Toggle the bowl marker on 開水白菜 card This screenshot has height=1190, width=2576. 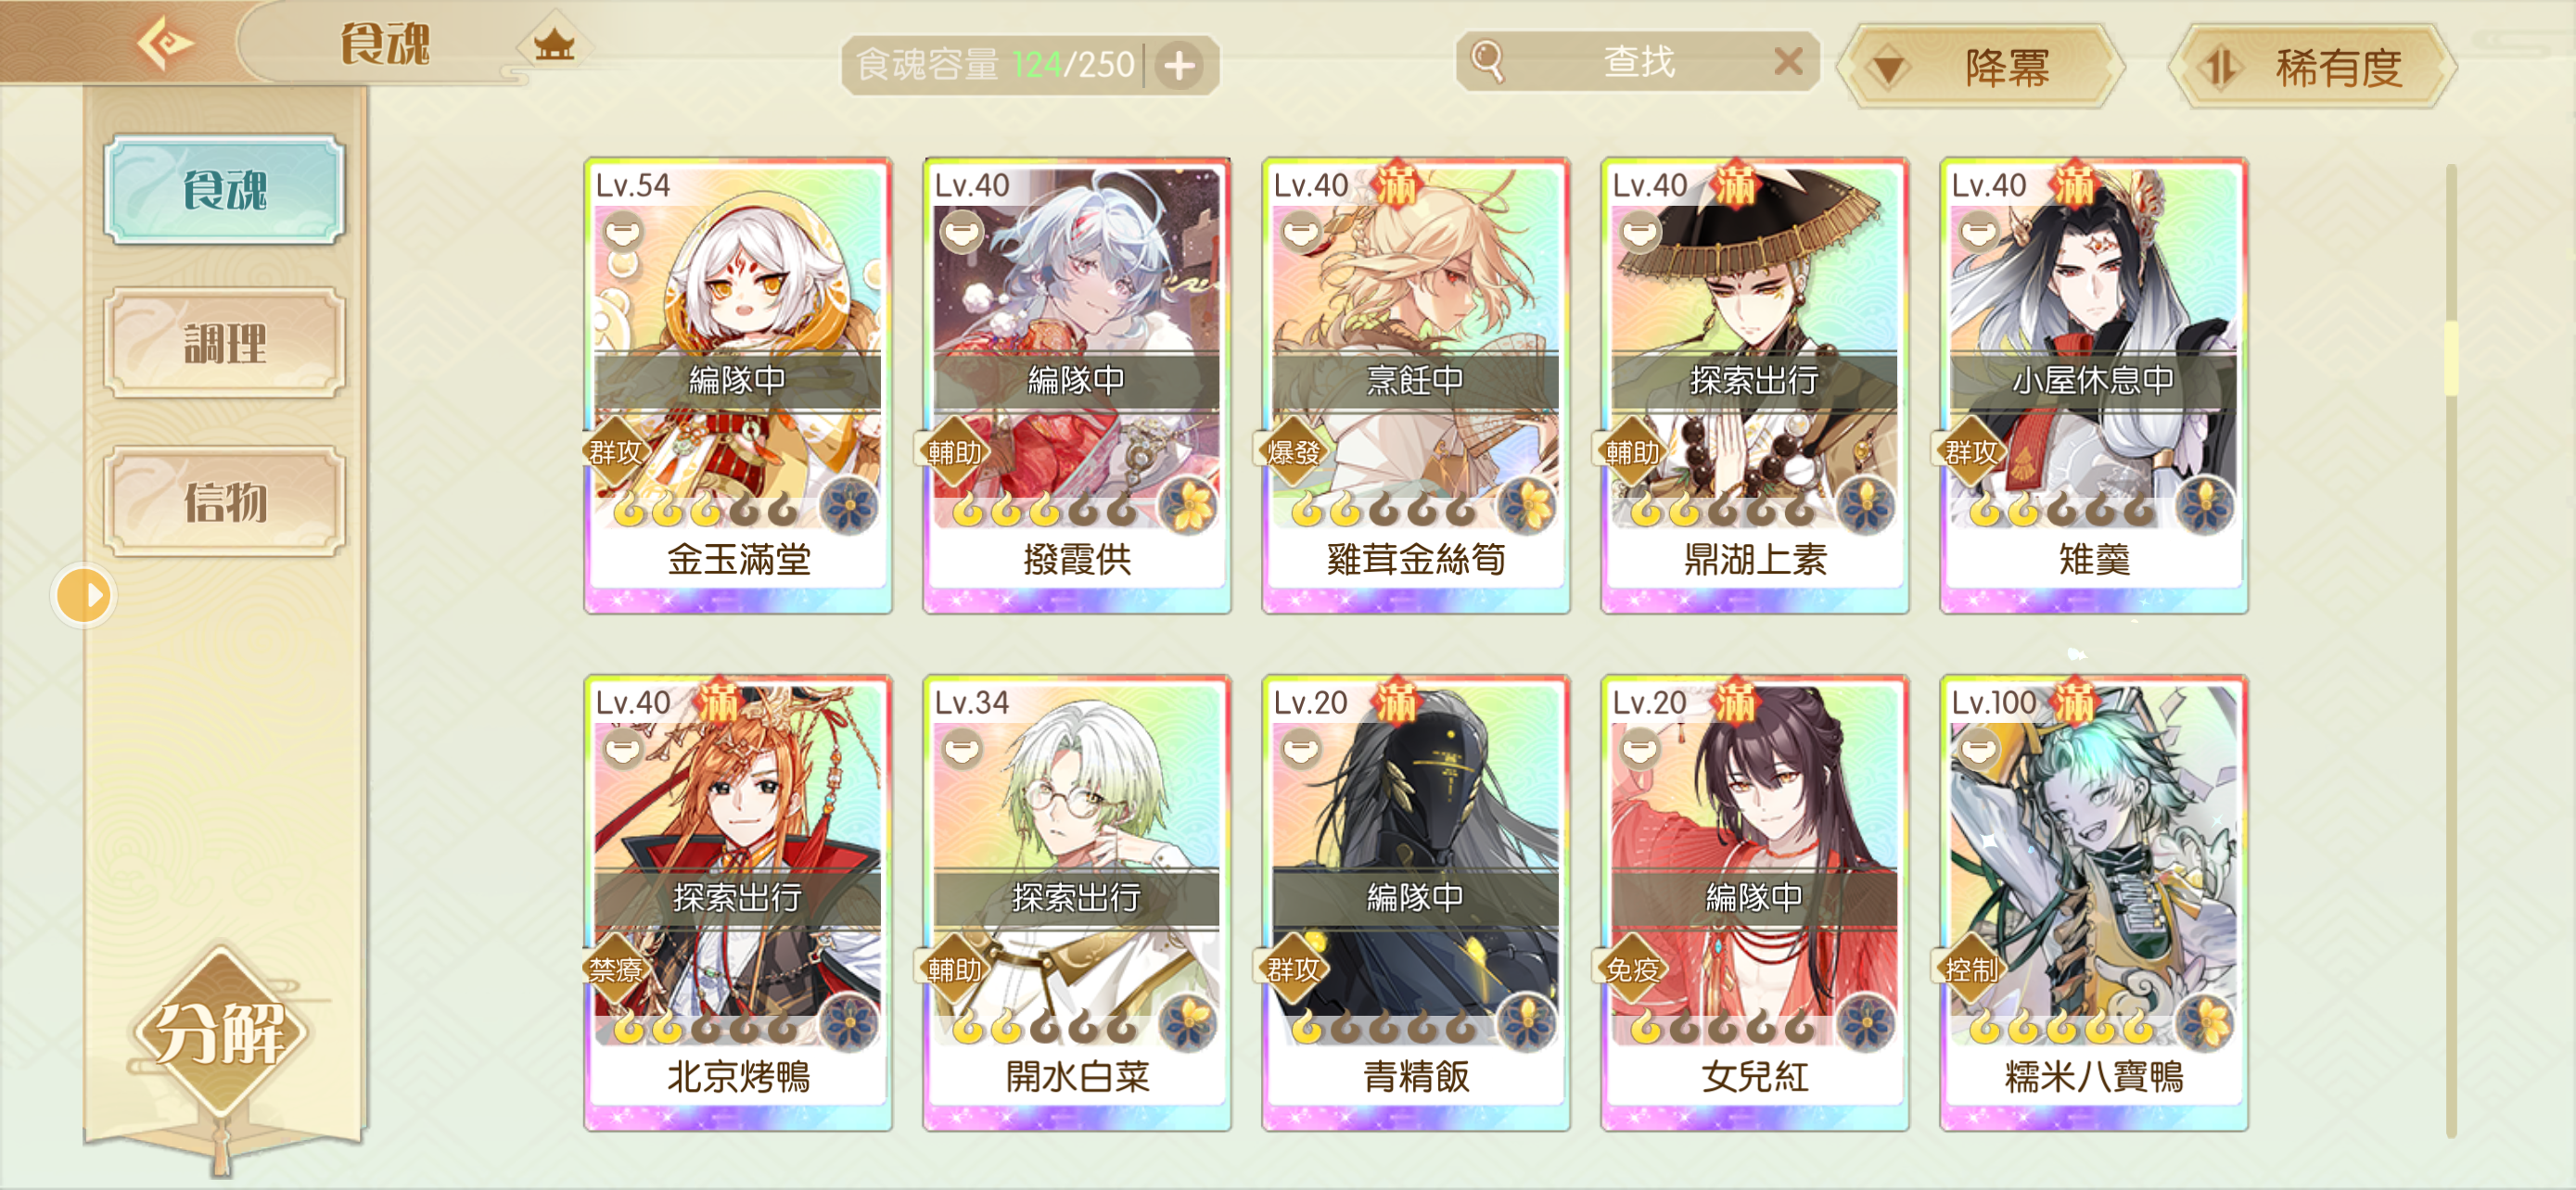click(x=962, y=748)
